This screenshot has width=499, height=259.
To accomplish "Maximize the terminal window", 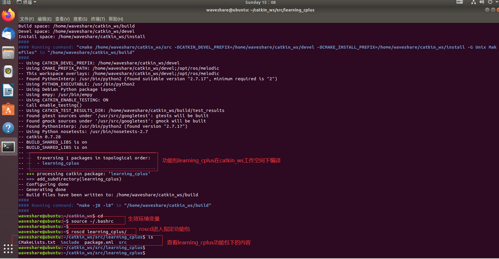I will (493, 10).
